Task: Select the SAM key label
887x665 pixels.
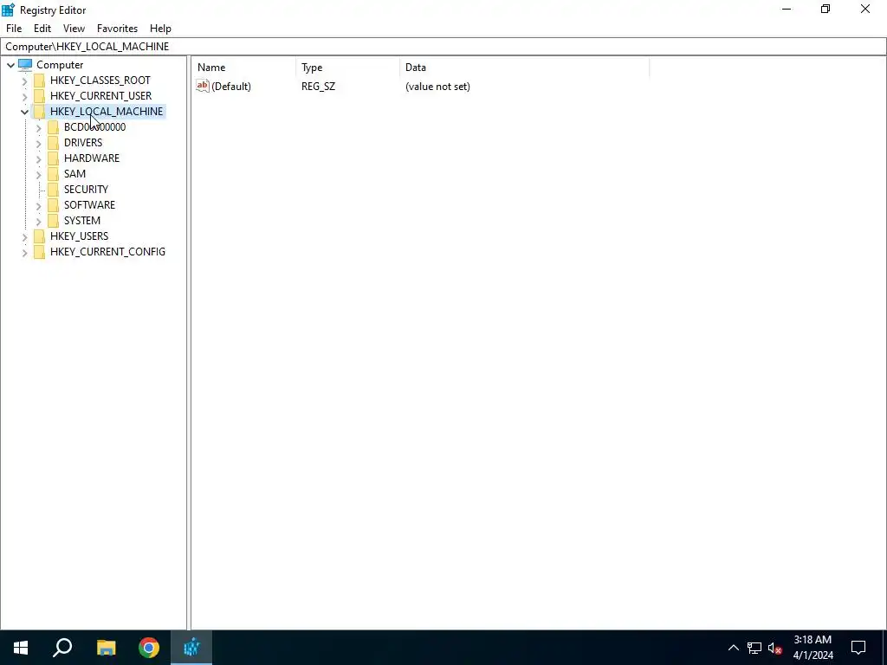Action: pyautogui.click(x=74, y=173)
